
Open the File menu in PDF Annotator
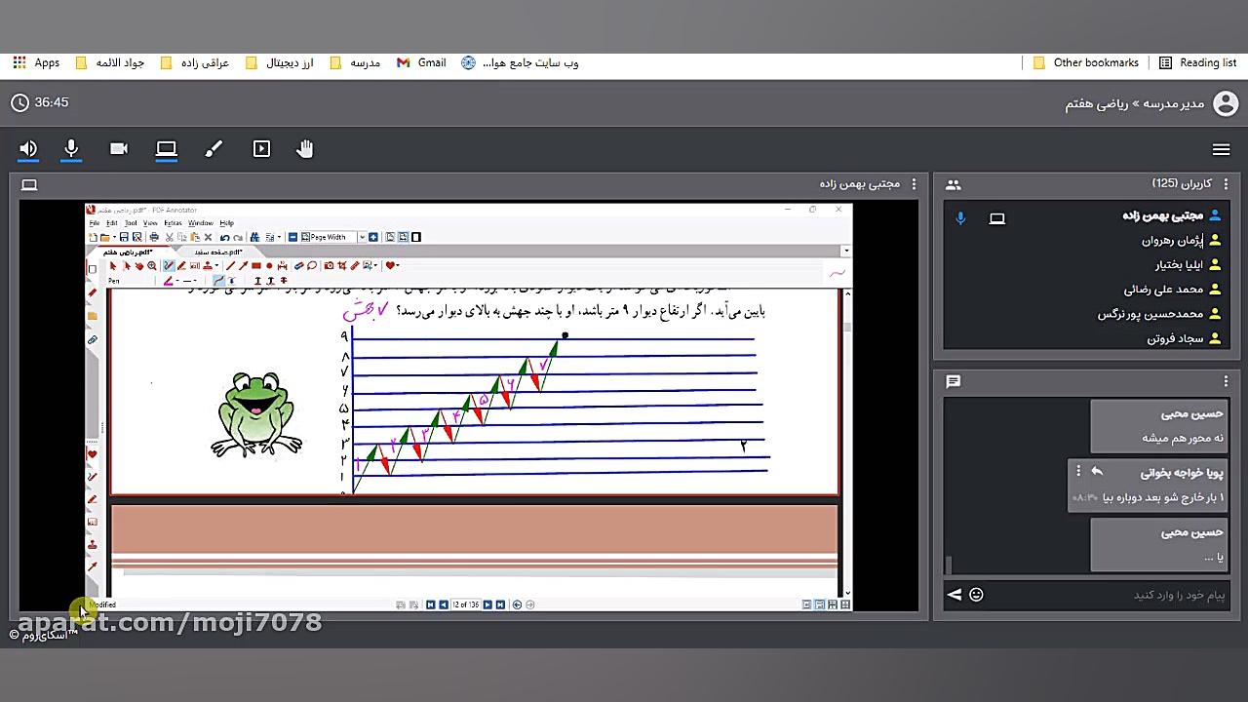95,223
